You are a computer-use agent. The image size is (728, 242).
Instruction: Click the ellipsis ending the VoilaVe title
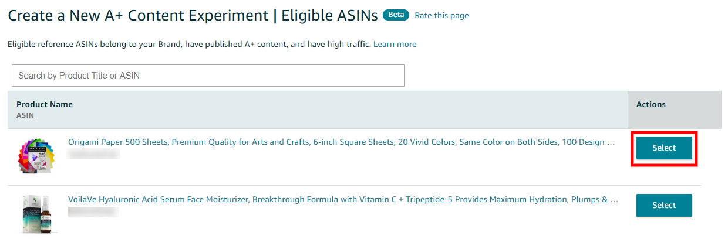614,200
